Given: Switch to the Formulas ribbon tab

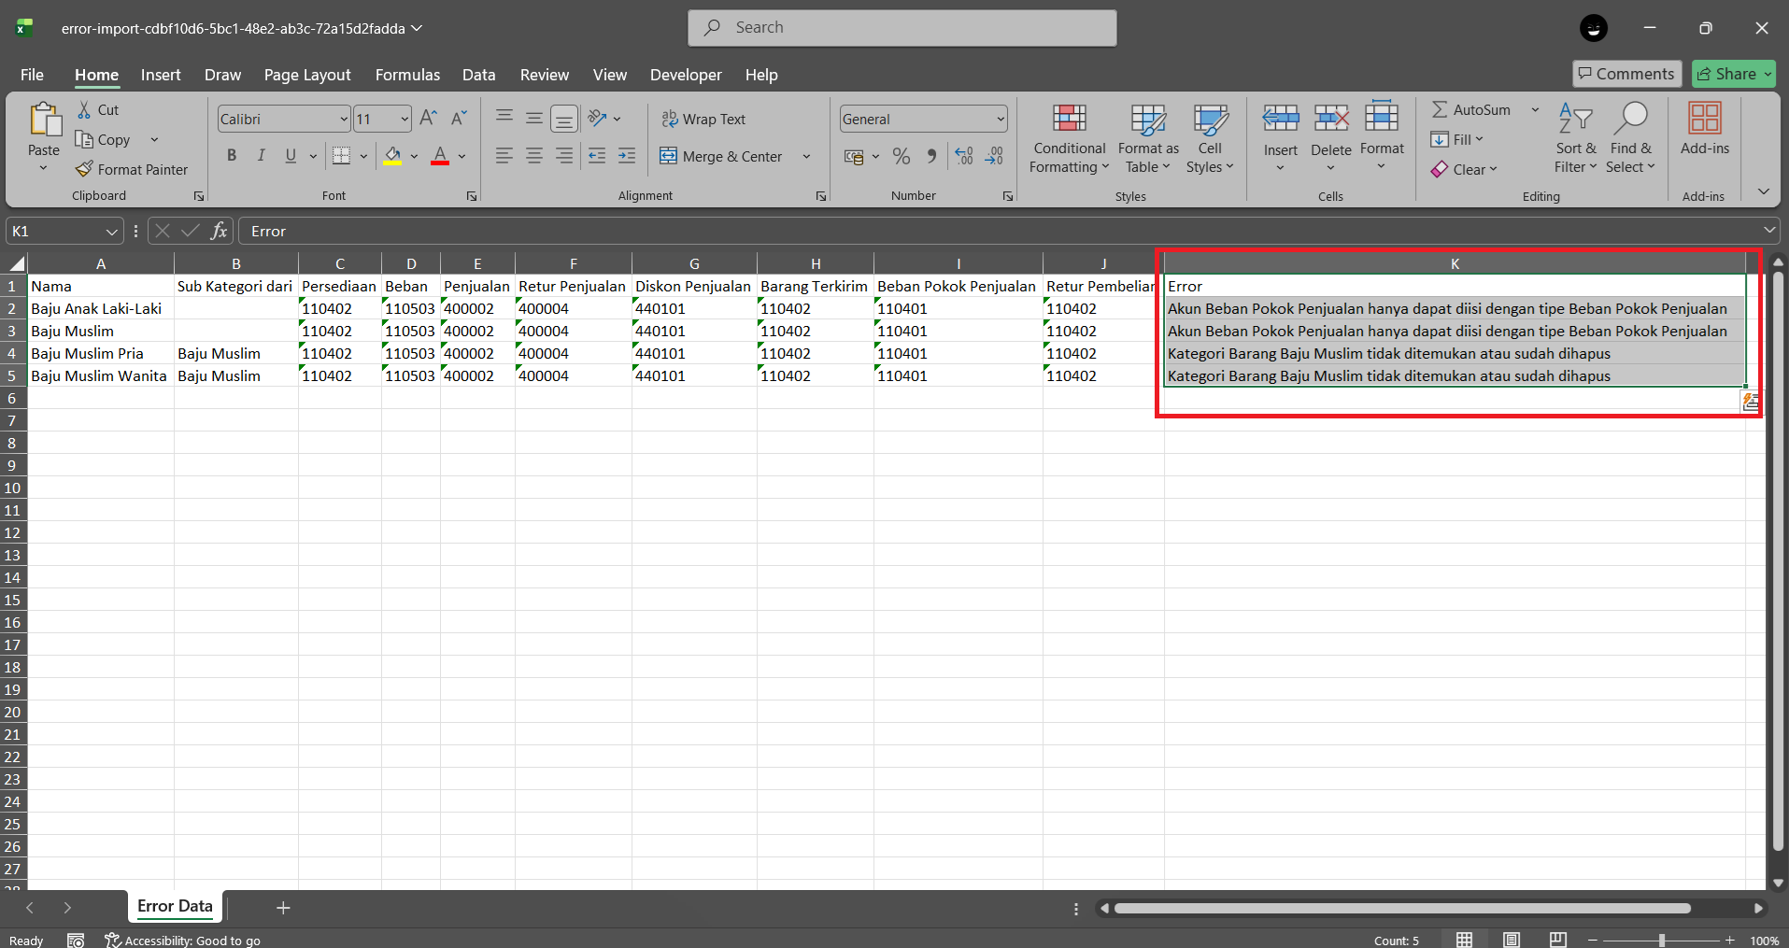Looking at the screenshot, I should pos(407,75).
